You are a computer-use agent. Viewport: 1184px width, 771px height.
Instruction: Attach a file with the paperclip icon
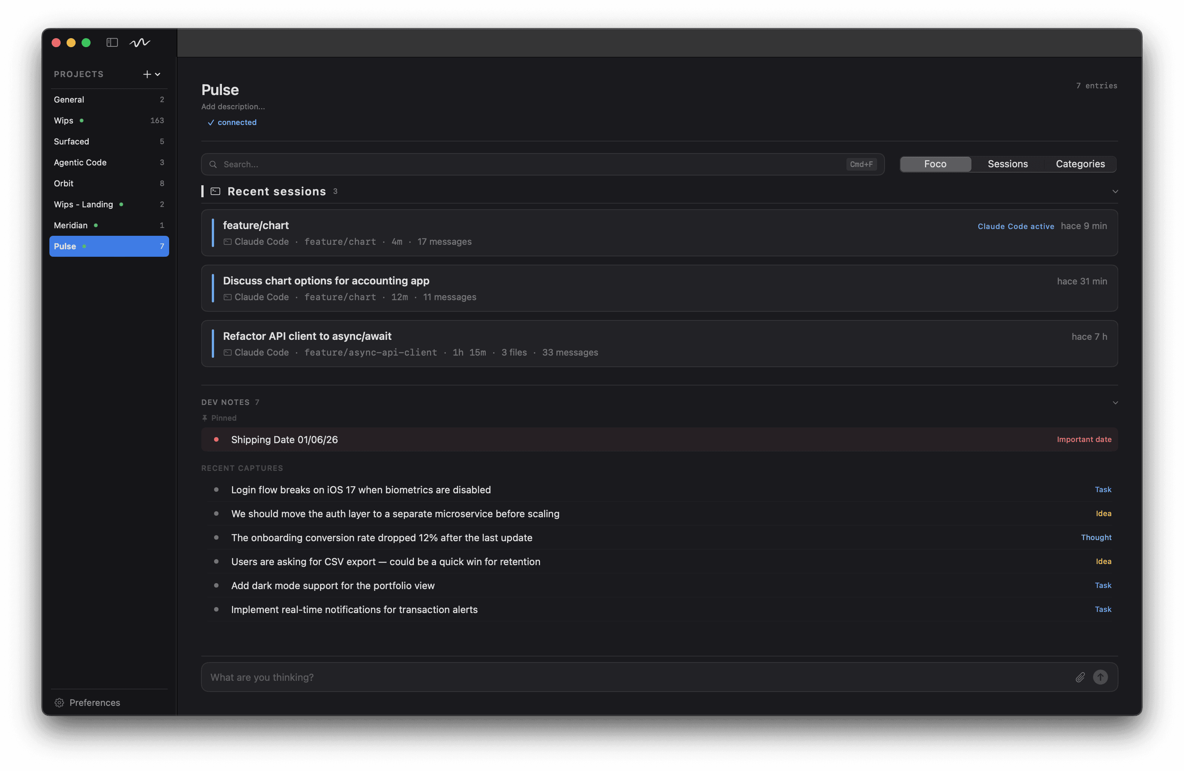pos(1080,677)
